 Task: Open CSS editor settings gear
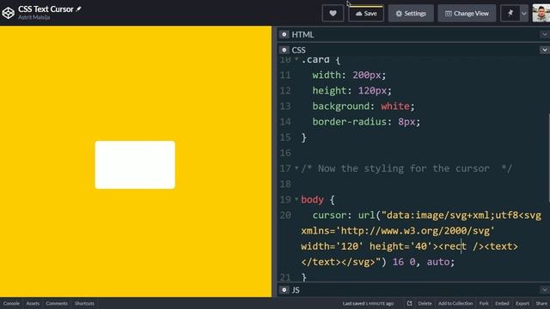[284, 50]
